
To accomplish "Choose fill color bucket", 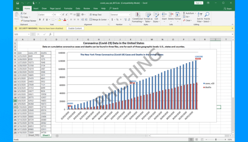I will [x=60, y=20].
